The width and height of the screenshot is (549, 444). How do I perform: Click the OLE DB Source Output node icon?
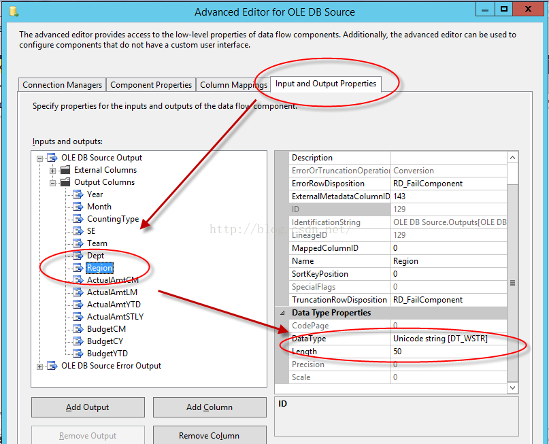point(52,158)
